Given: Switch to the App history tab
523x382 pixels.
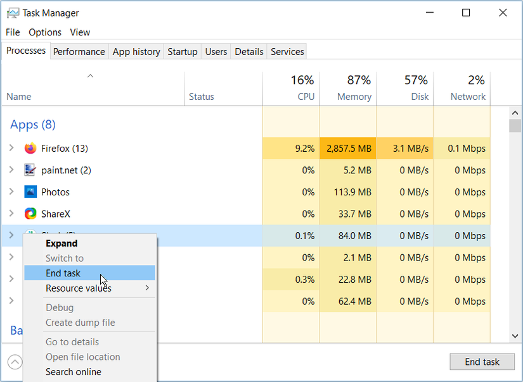Looking at the screenshot, I should [136, 52].
